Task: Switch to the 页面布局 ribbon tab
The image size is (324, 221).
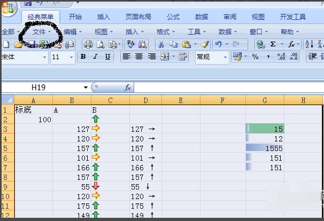Action: pos(138,17)
